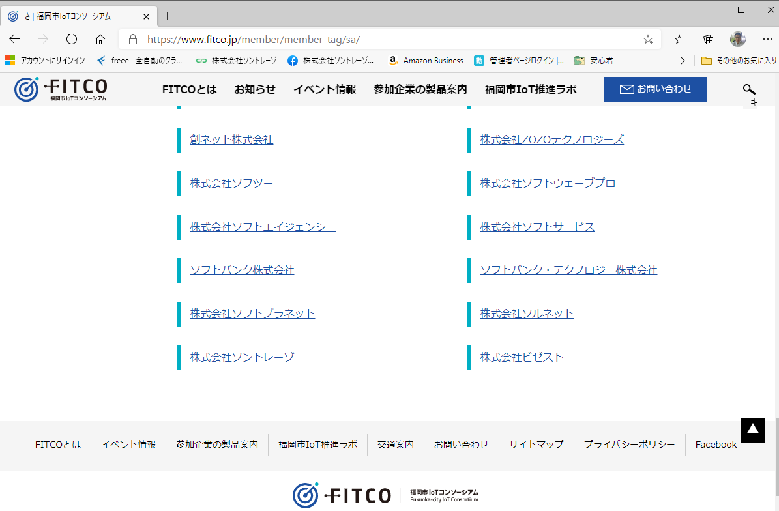
Task: Click the FITCO header logo
Action: click(x=60, y=89)
